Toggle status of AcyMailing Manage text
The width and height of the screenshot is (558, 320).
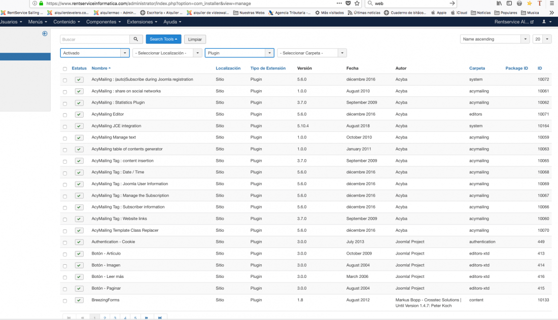[79, 138]
